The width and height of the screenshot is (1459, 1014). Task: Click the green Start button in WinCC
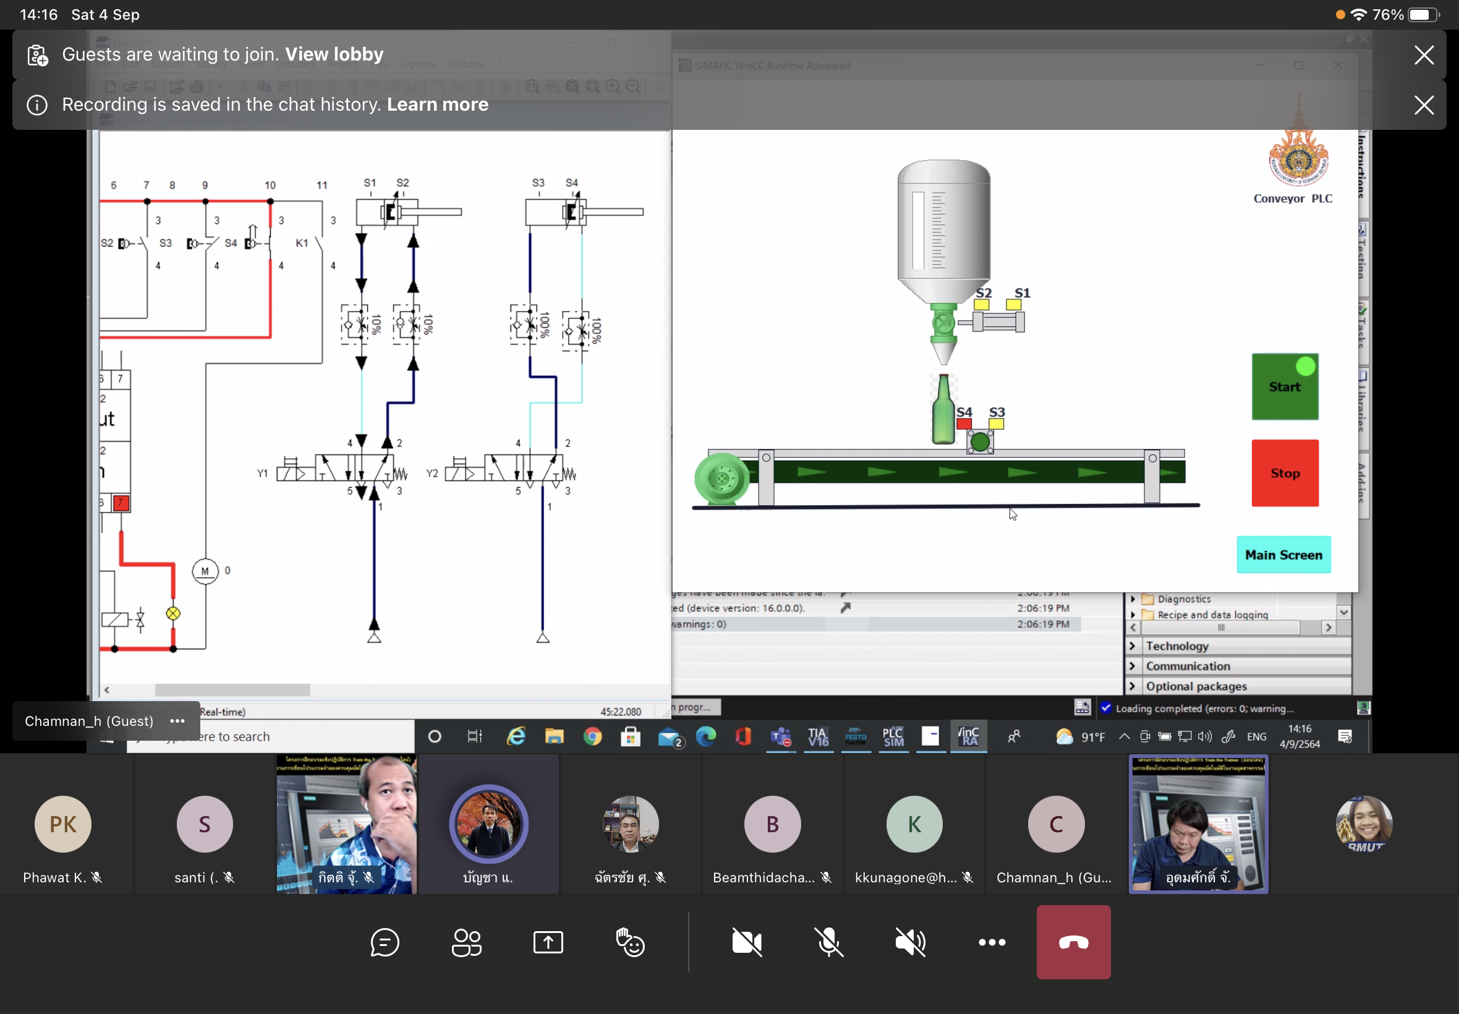coord(1285,386)
